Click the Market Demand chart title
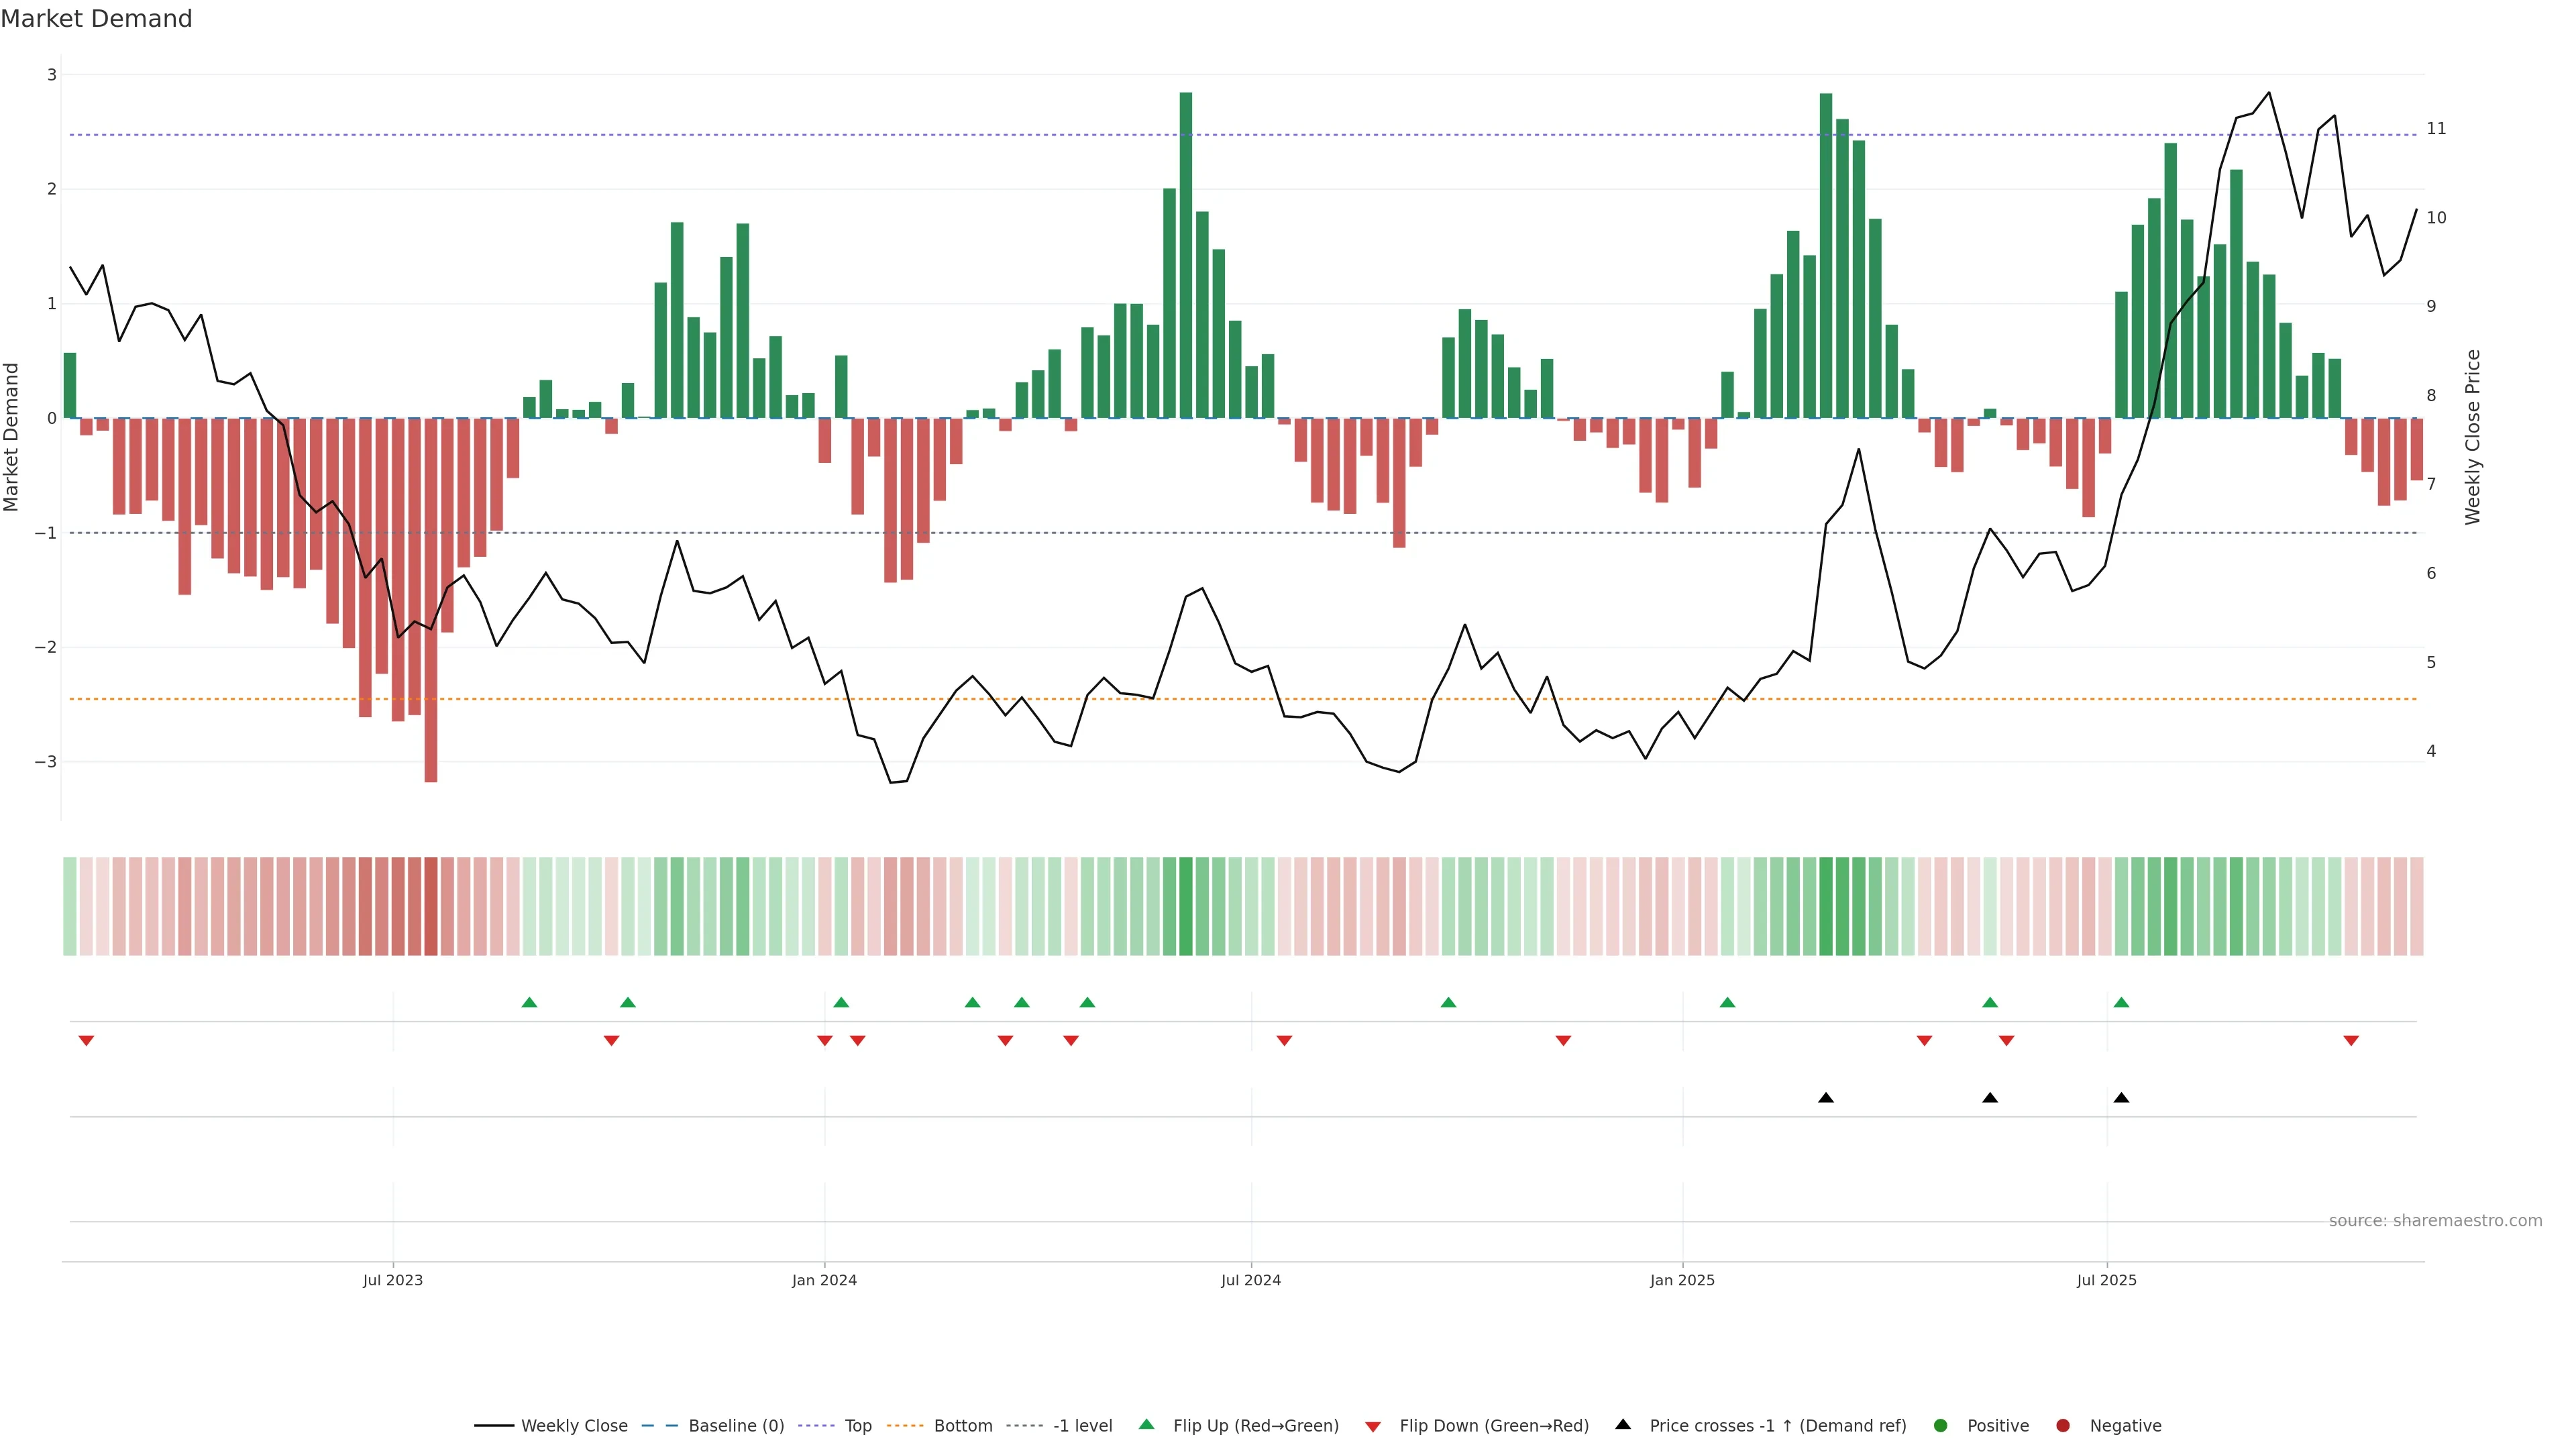2576x1449 pixels. 96,19
